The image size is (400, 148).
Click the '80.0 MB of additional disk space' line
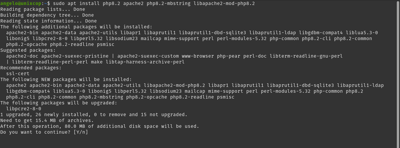click(x=100, y=126)
